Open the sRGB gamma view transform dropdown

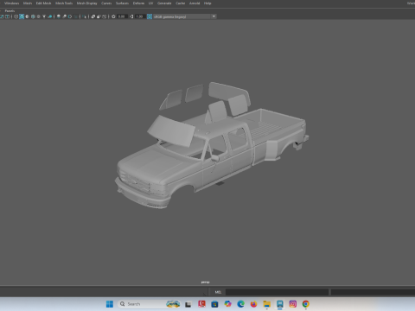[185, 16]
